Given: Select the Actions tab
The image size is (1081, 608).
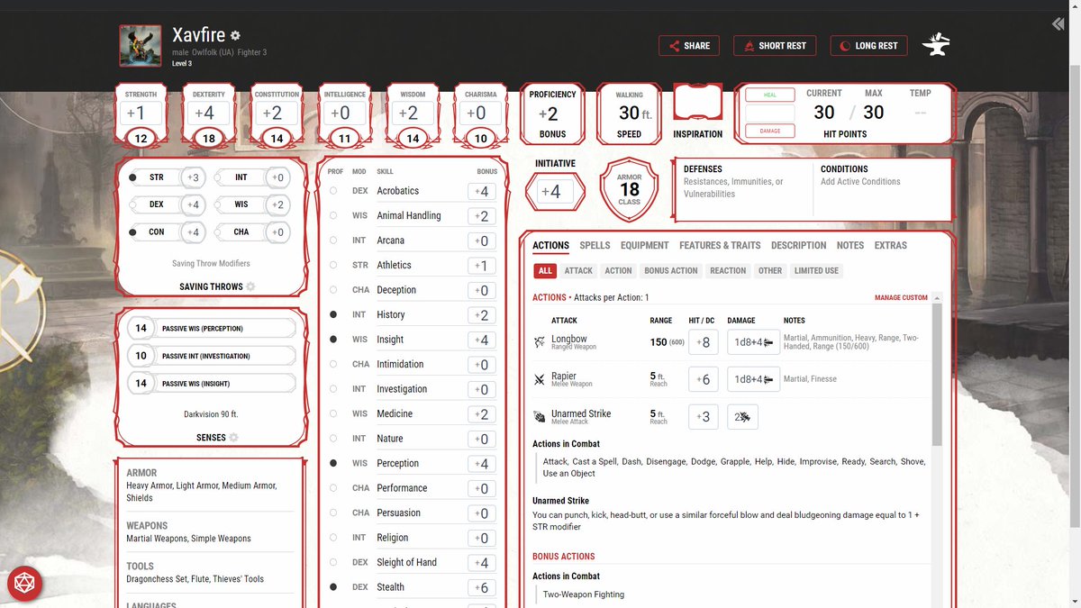Looking at the screenshot, I should pos(550,245).
